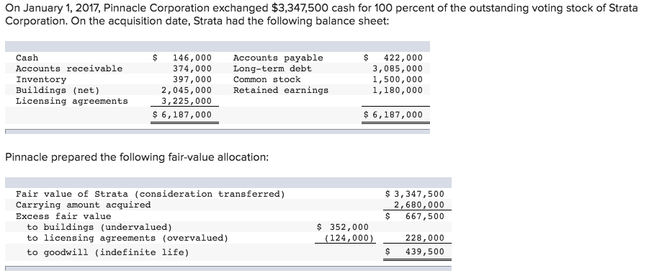Click the heading Pinnacle prepared the following fair-value allocation
649x276 pixels.
[137, 158]
